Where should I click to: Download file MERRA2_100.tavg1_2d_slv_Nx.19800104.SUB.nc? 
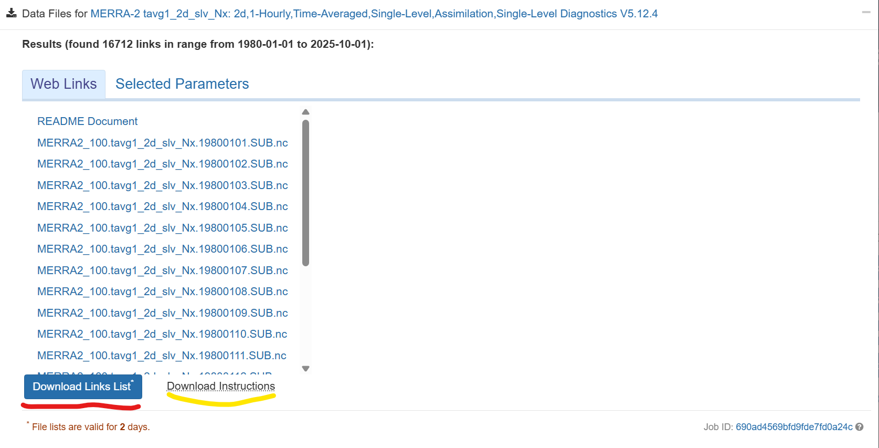coord(163,206)
